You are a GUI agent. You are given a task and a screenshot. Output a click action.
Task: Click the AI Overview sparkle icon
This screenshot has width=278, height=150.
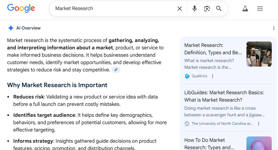point(11,28)
